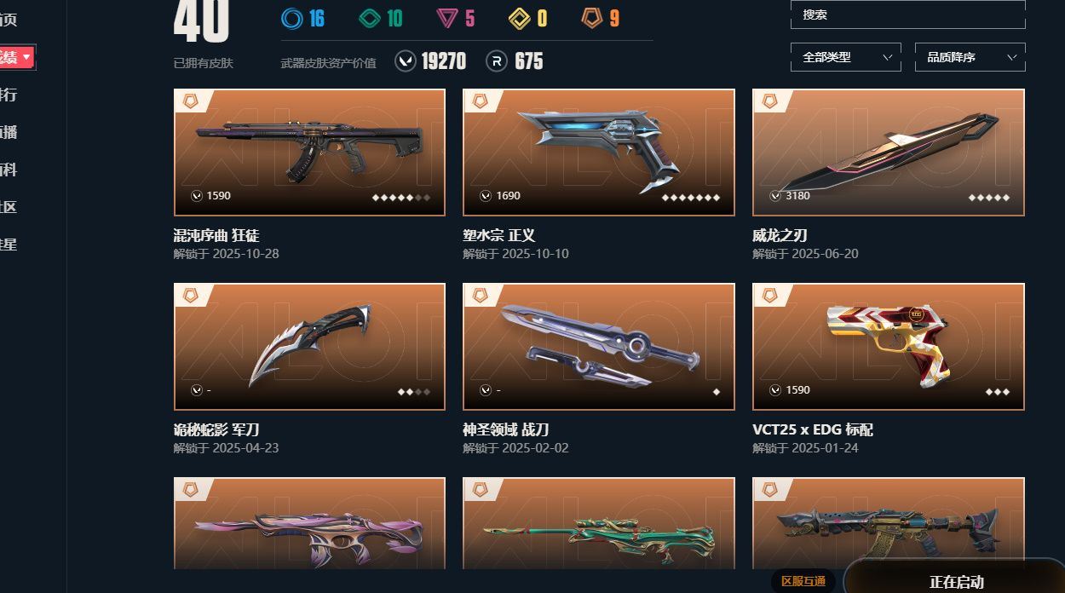Open the 品质降序 sort order dropdown
The image size is (1065, 593).
(x=970, y=57)
